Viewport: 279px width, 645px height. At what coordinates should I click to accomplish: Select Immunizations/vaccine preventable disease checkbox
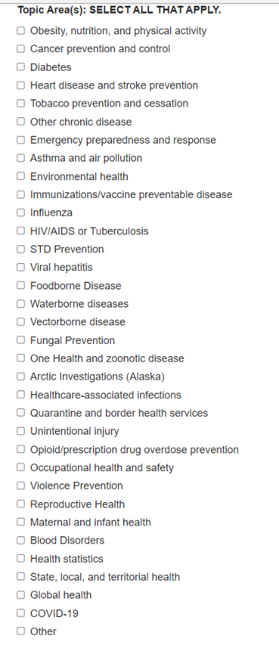tap(21, 195)
